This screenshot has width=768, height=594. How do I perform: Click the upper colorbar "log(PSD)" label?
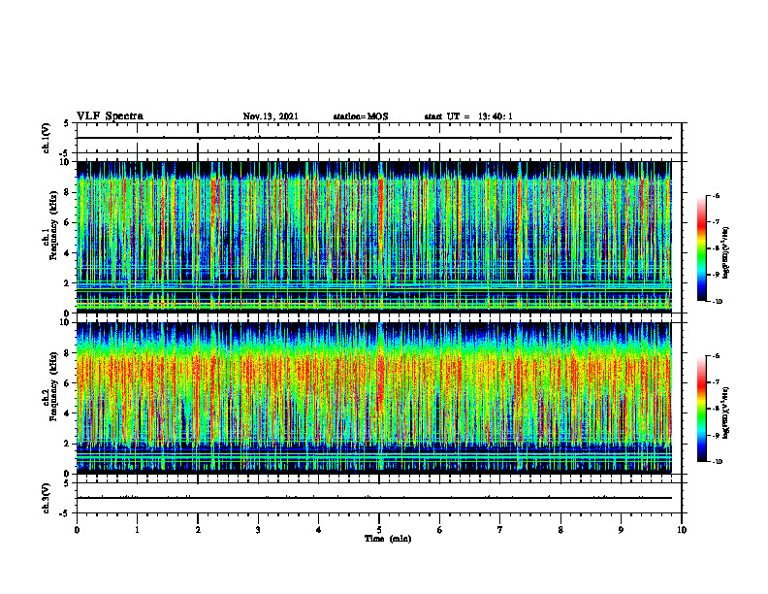(x=726, y=252)
